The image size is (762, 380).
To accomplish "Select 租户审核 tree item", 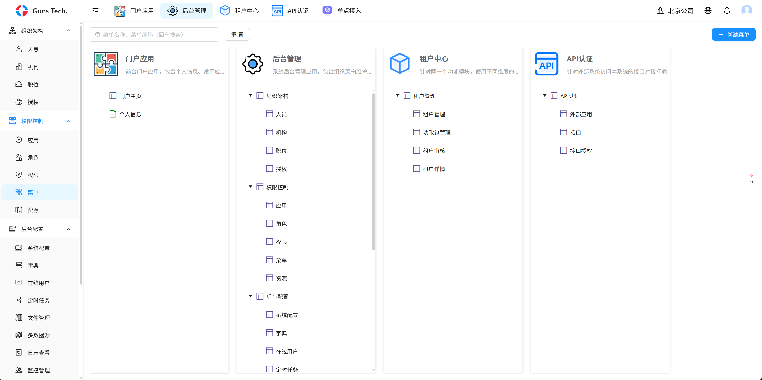I will 434,151.
